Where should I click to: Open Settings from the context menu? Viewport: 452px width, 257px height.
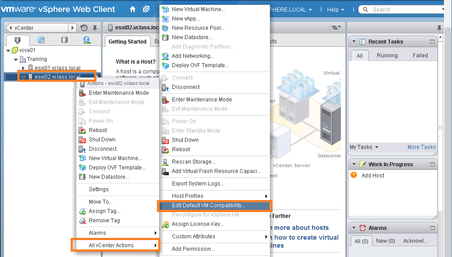[x=118, y=189]
